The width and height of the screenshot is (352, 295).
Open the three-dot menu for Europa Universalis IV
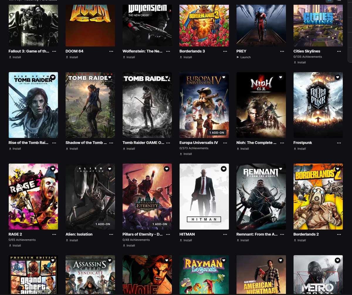[x=225, y=143]
